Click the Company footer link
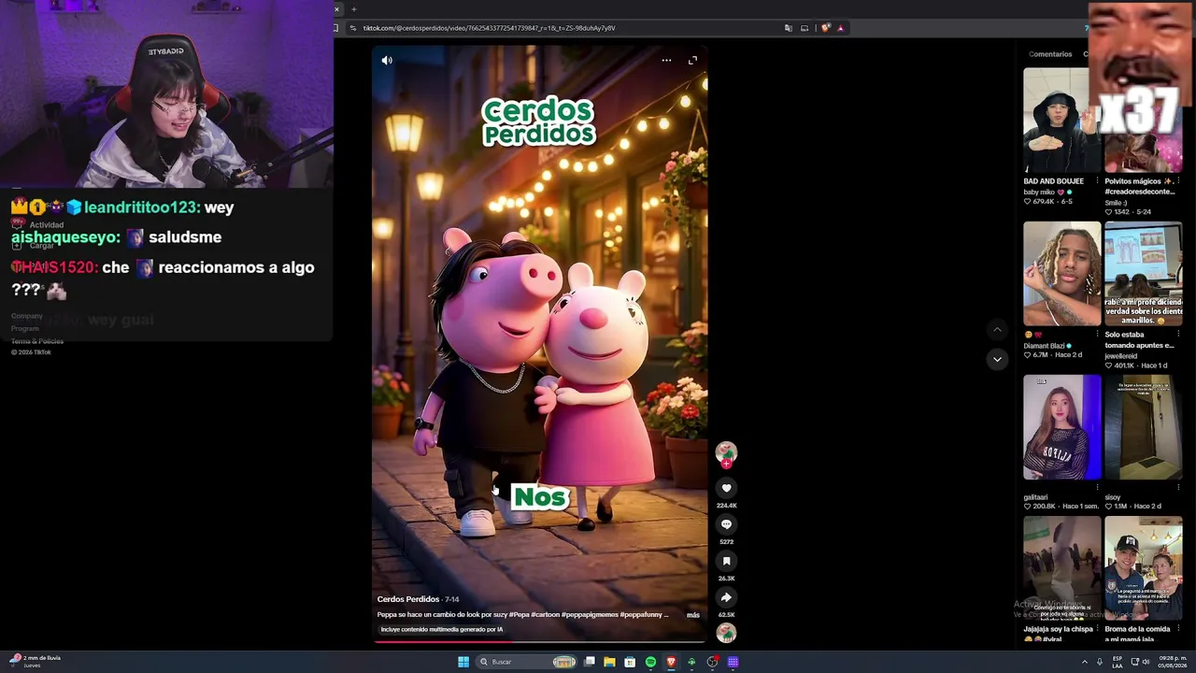Screen dimensions: 1196x673 [x=27, y=316]
